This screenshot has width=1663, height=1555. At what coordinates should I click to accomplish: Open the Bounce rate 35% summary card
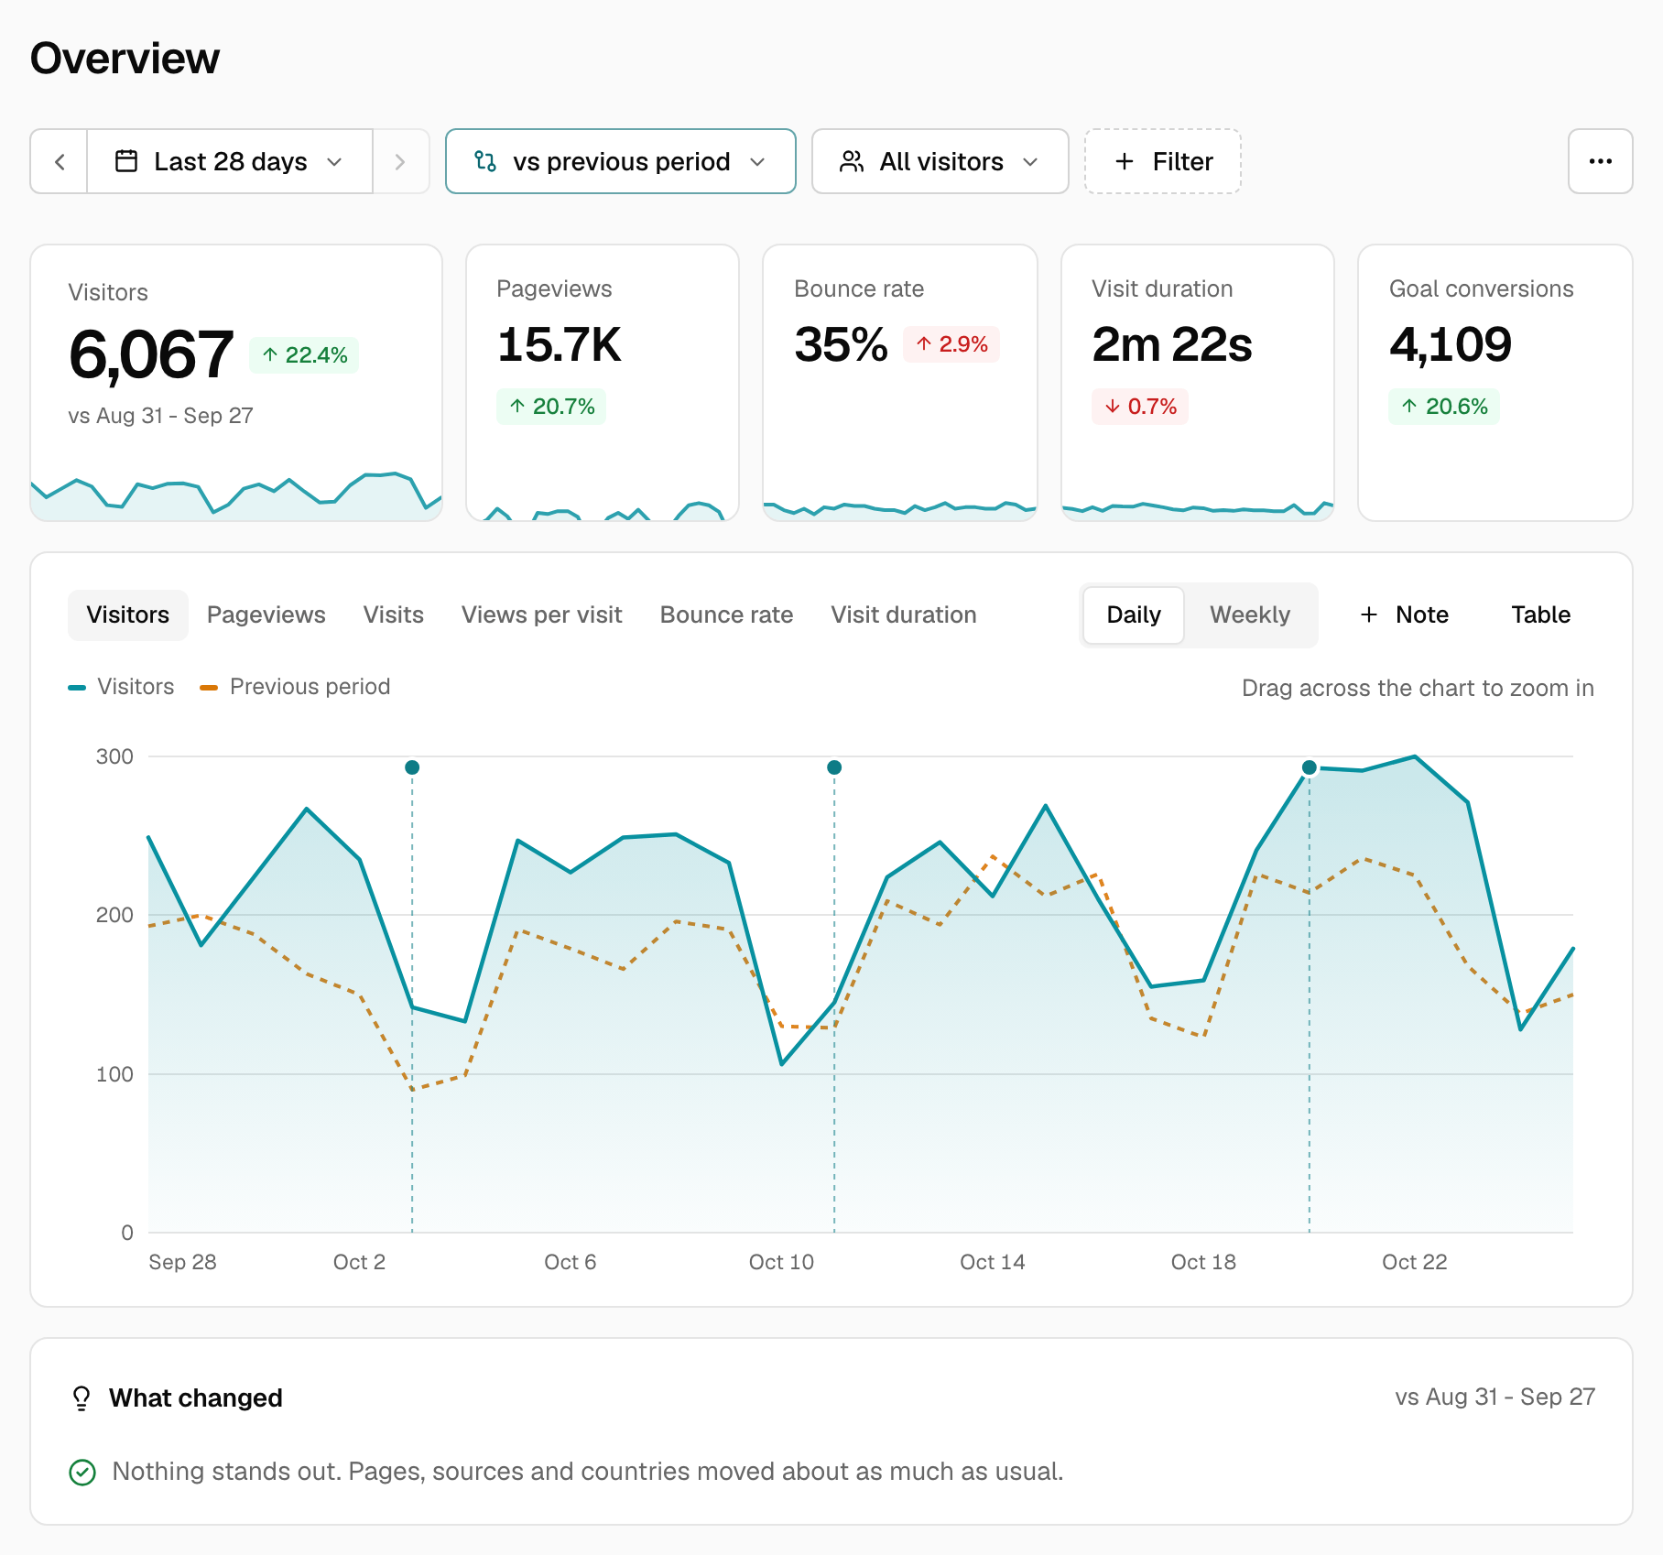click(x=900, y=383)
